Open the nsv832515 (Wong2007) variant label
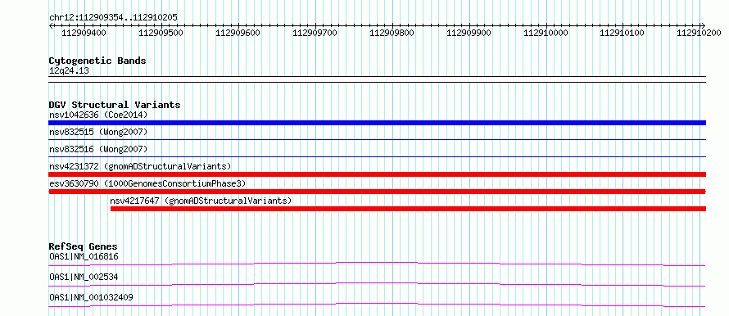 click(98, 133)
